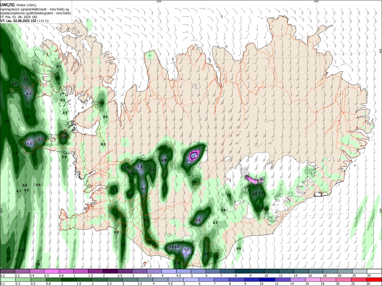
Task: Click the 0.8 precipitation value off the west coast
Action: [64, 157]
